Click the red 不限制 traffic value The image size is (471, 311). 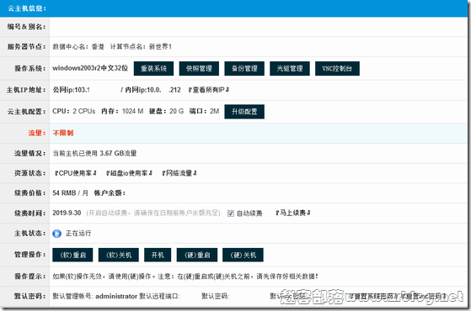coord(63,133)
